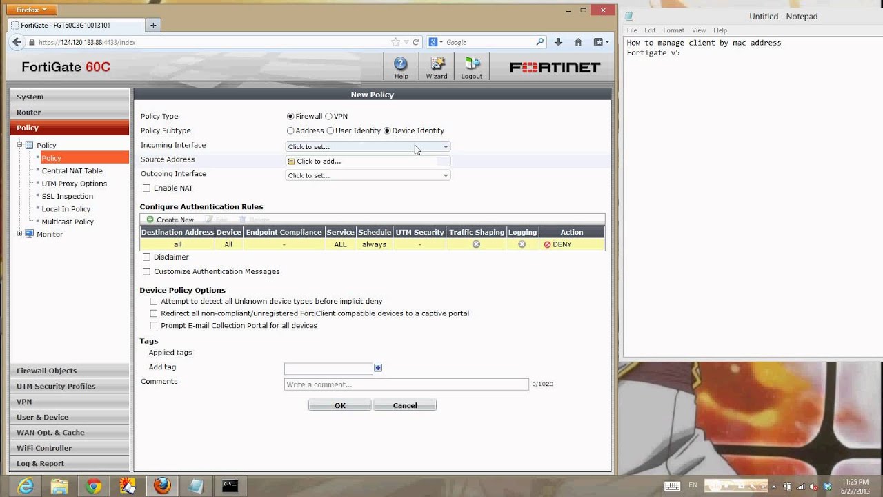
Task: Open the Incoming Interface dropdown
Action: (x=368, y=146)
